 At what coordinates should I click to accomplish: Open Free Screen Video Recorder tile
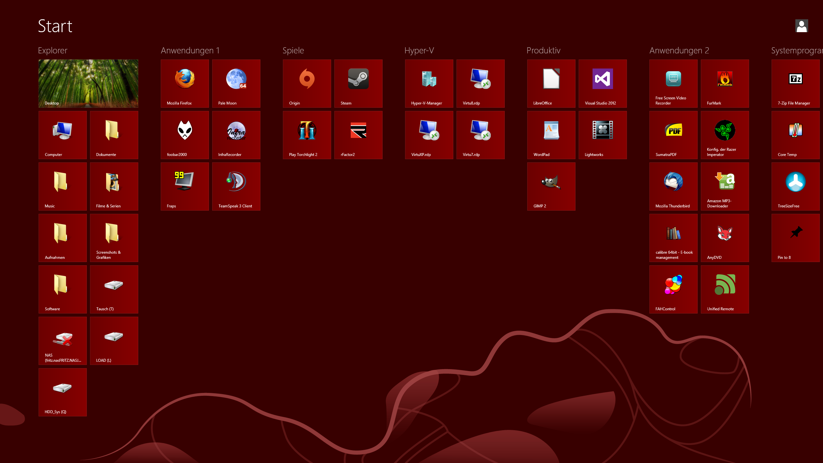point(674,84)
